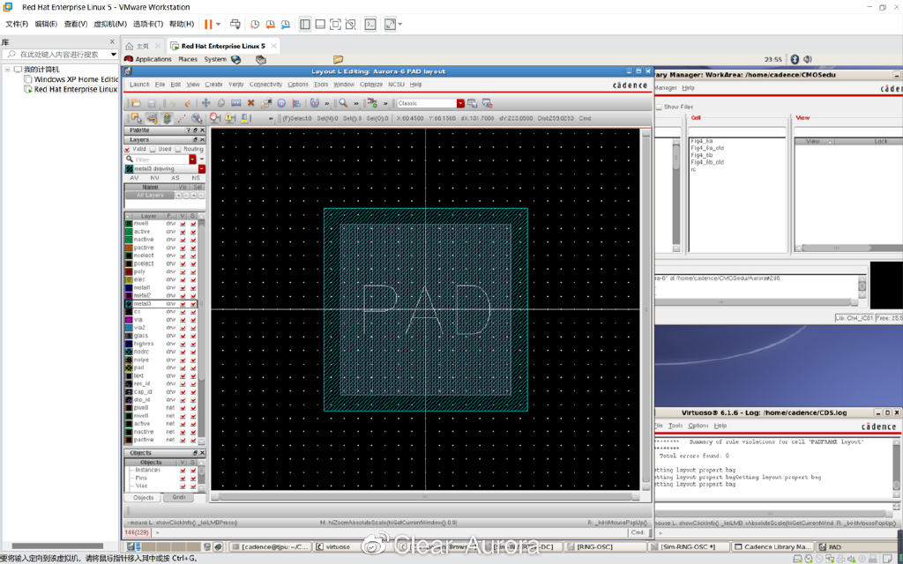Click the AS all-selectable button
903x564 pixels.
175,178
